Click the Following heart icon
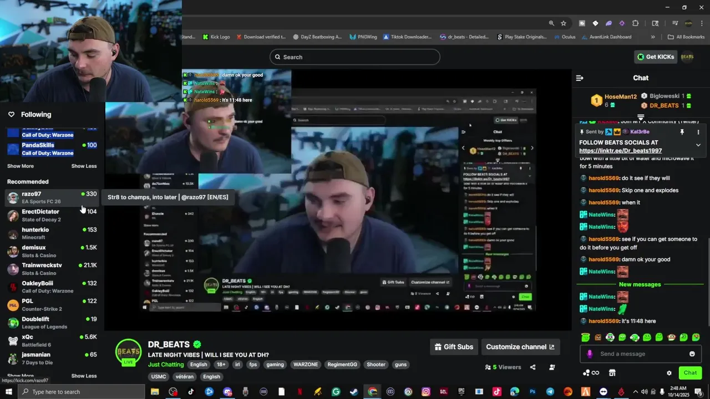 11,115
